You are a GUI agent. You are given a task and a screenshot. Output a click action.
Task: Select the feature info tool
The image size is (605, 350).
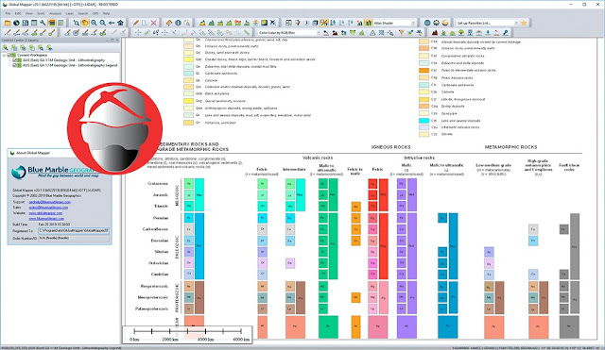tap(178, 23)
